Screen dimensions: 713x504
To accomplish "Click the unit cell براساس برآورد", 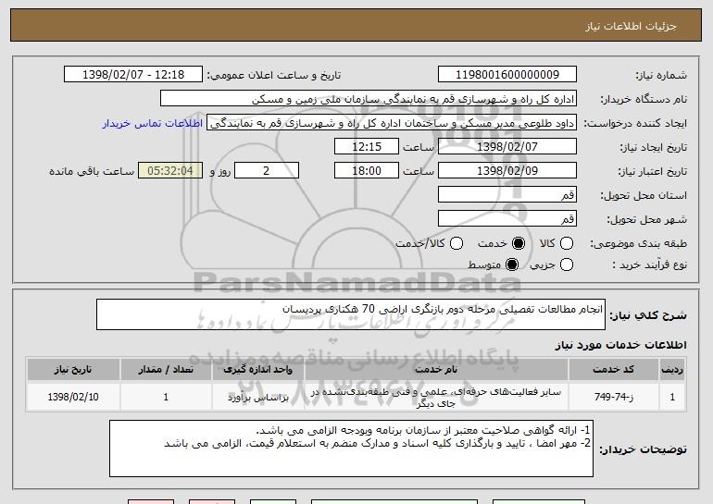I will pos(257,398).
